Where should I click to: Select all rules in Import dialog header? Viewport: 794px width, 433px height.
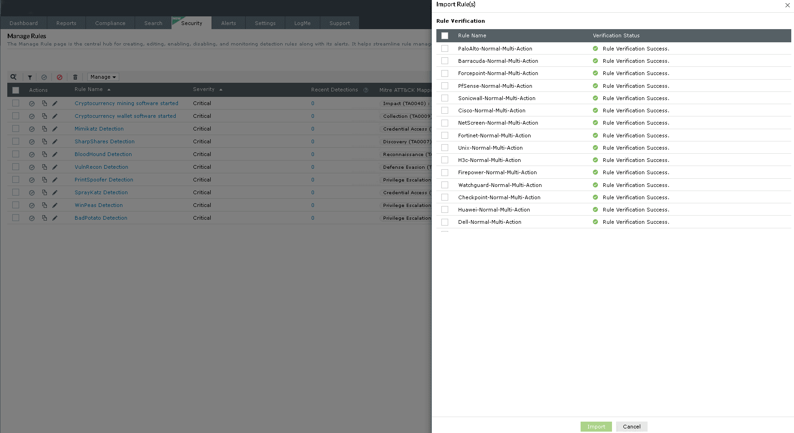(445, 35)
